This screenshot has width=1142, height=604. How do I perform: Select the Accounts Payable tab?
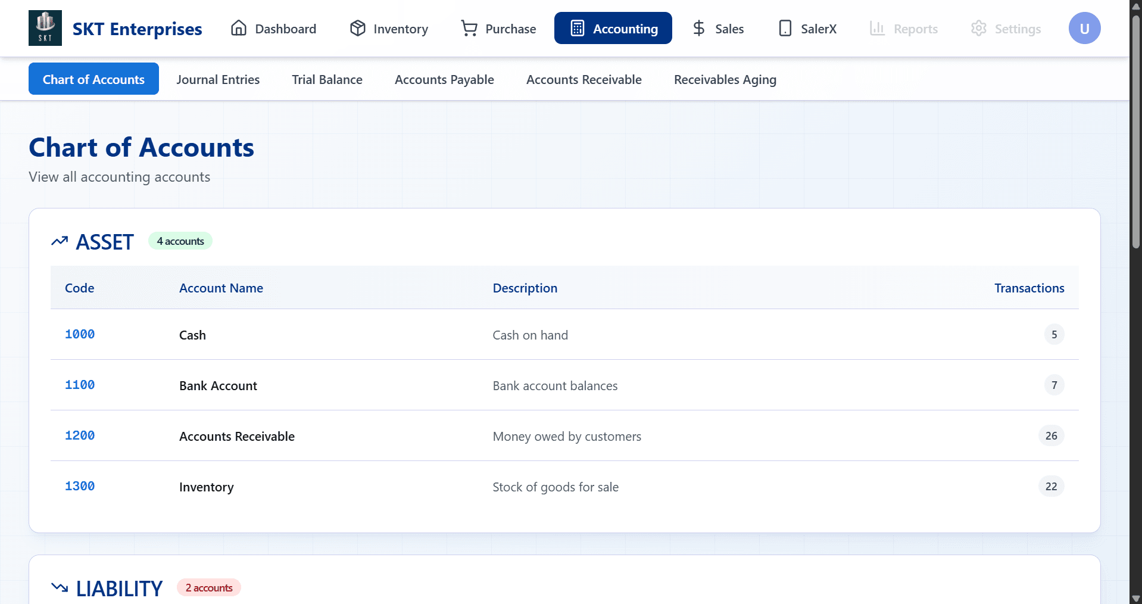[x=444, y=79]
